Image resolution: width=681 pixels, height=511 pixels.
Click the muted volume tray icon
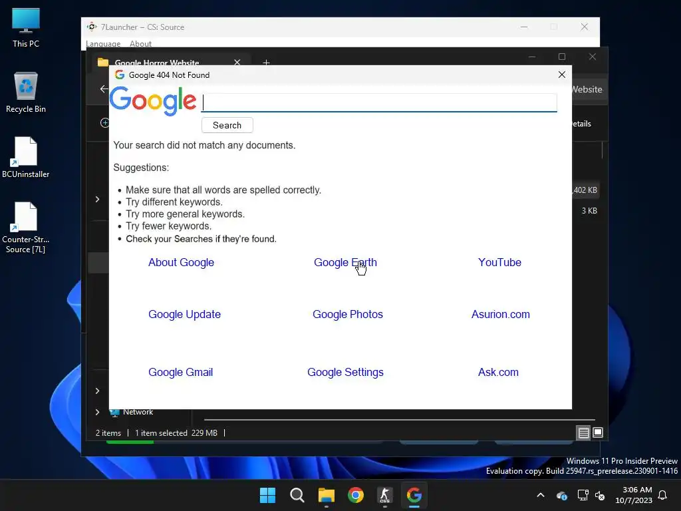(601, 495)
